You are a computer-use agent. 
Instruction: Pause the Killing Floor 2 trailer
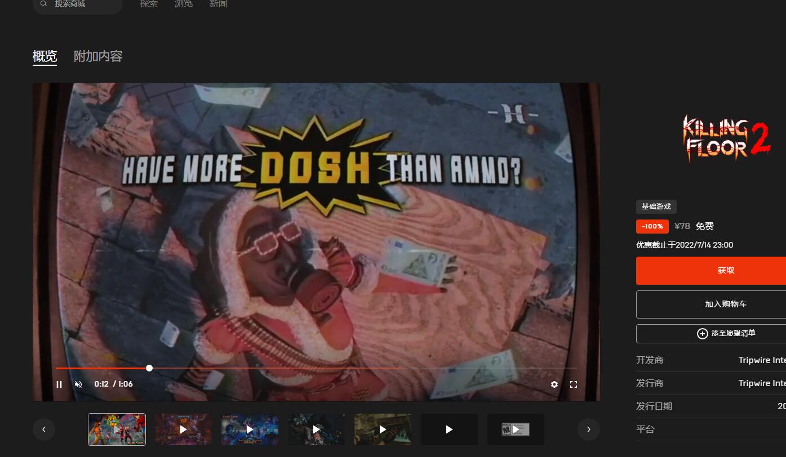pos(59,384)
